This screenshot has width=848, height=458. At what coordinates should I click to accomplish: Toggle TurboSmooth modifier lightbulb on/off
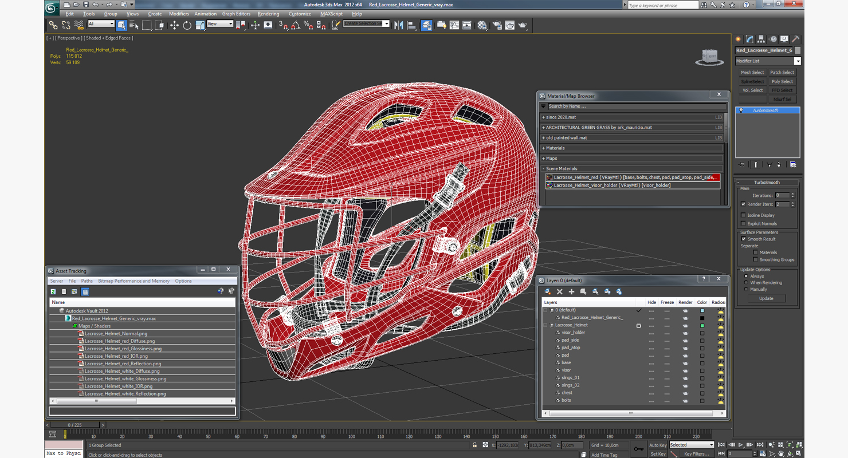click(741, 110)
